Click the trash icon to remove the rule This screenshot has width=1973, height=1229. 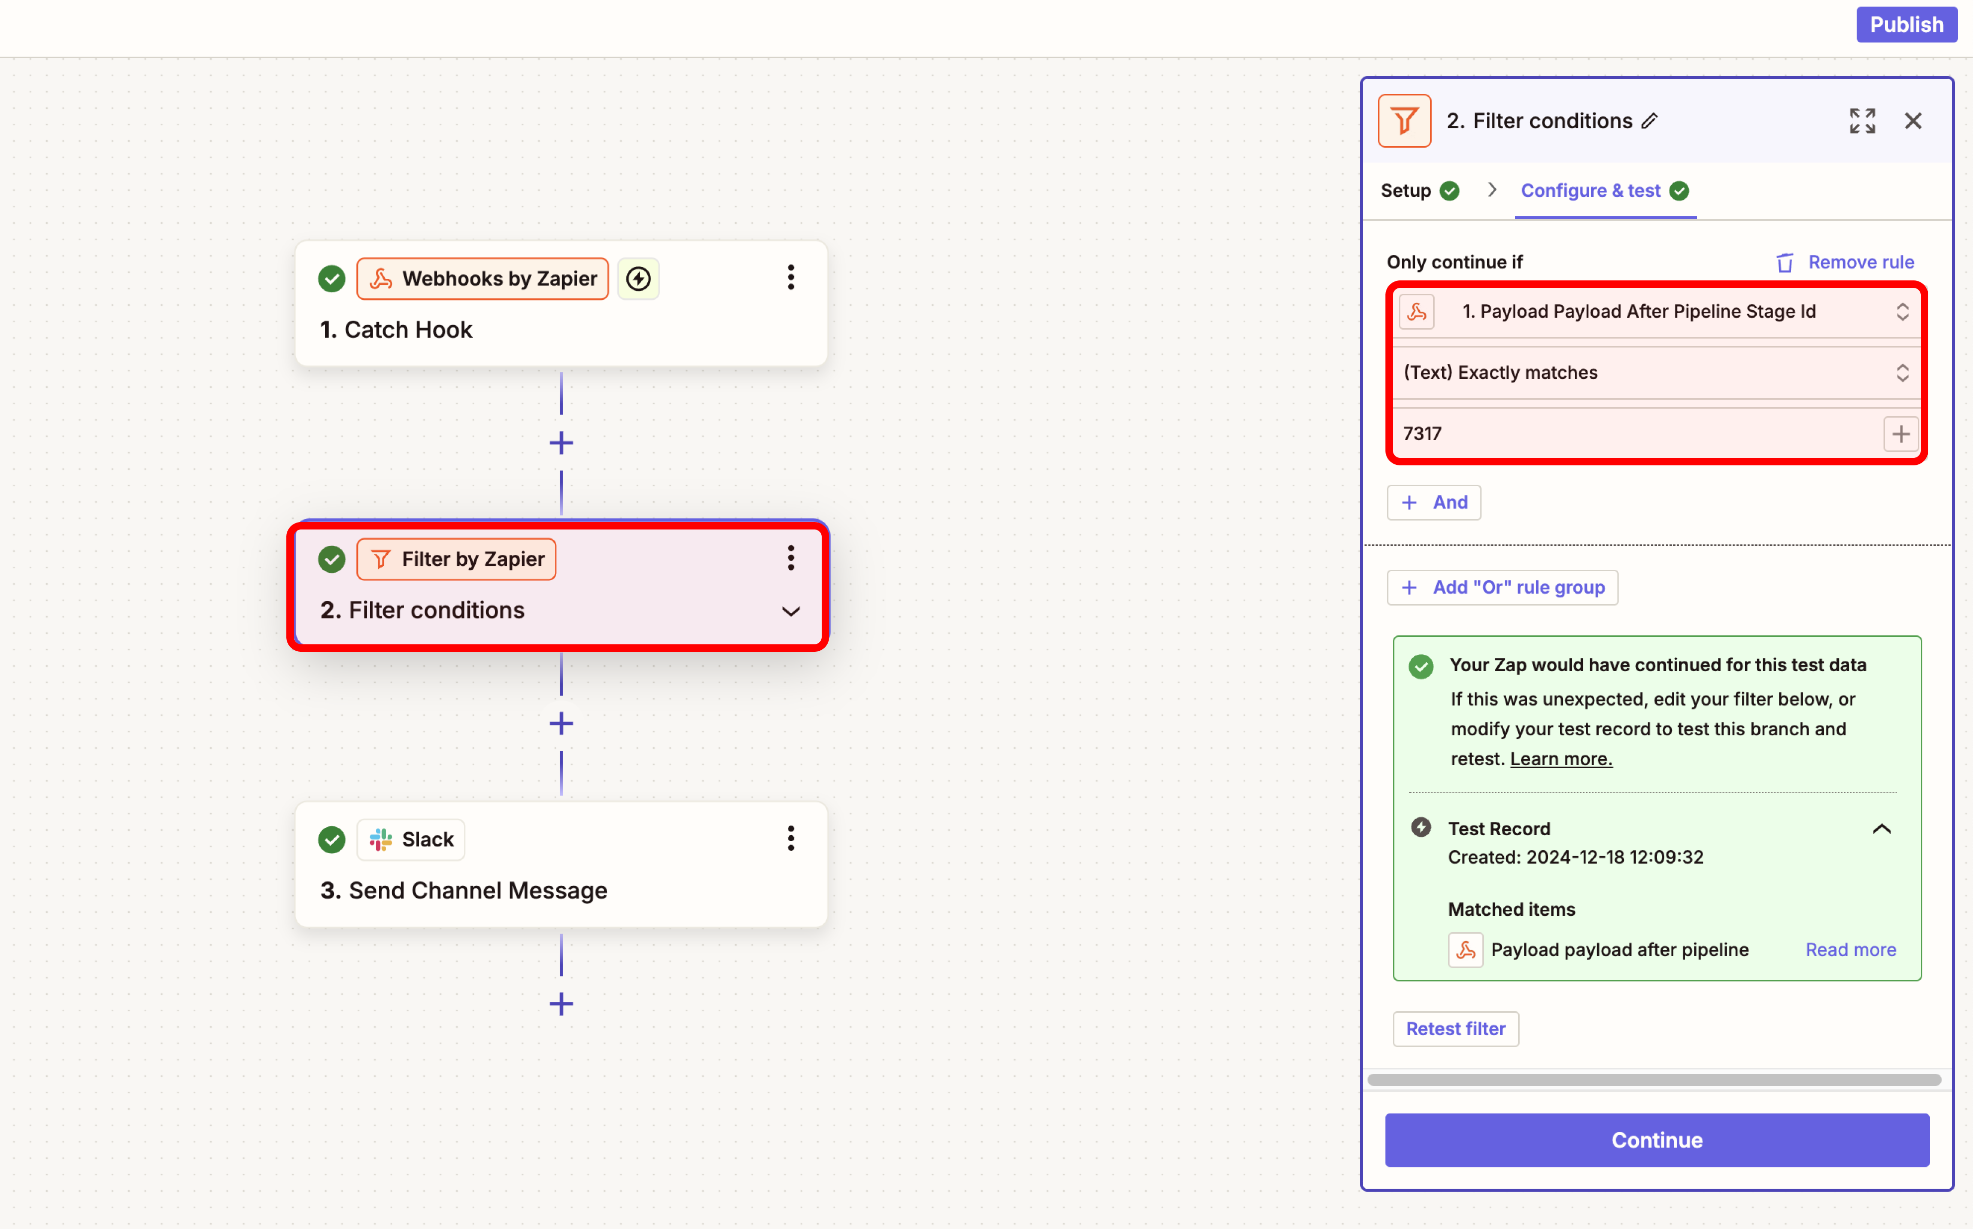1785,263
